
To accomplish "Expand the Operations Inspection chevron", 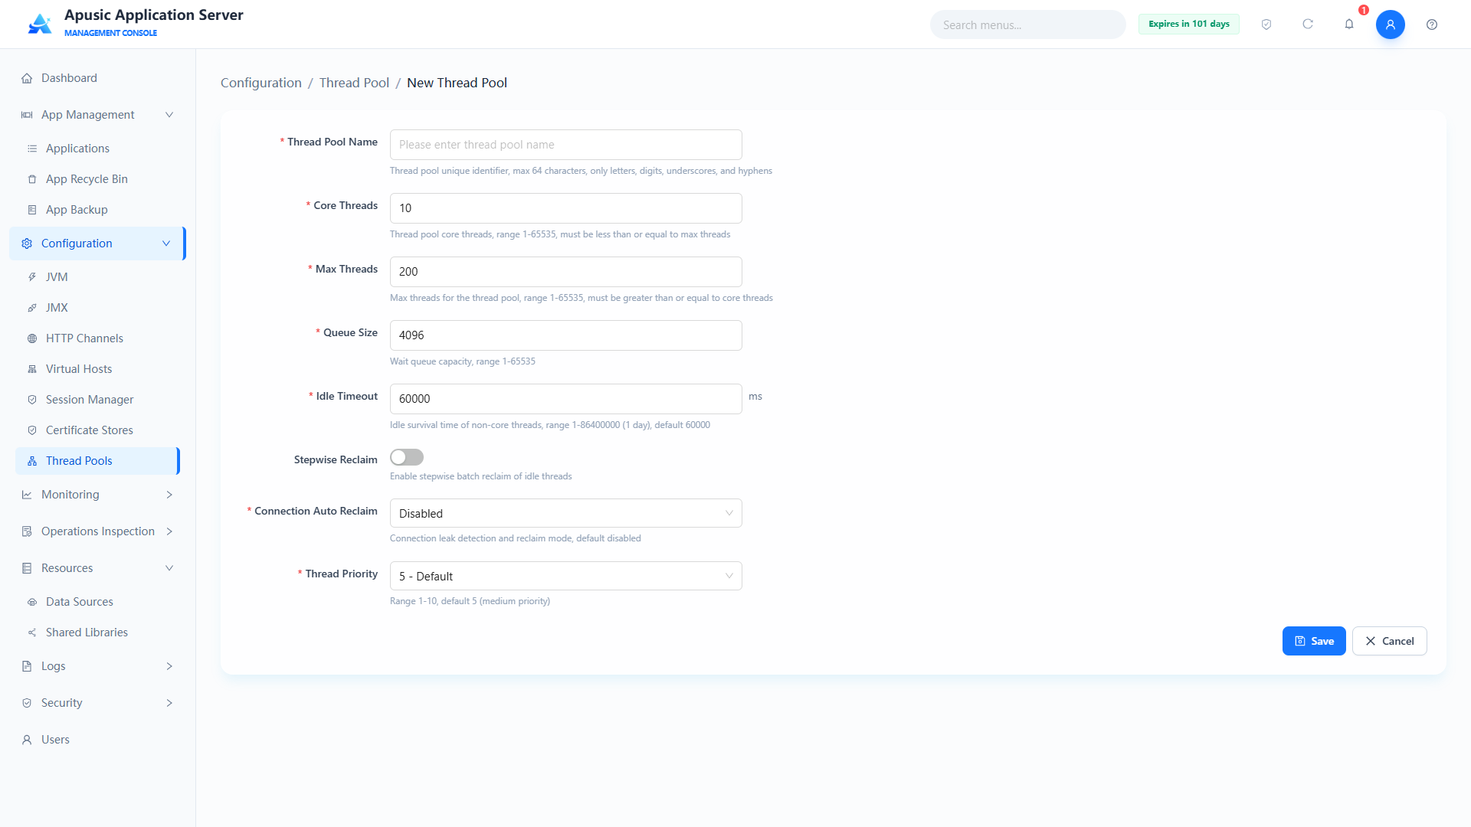I will click(169, 531).
